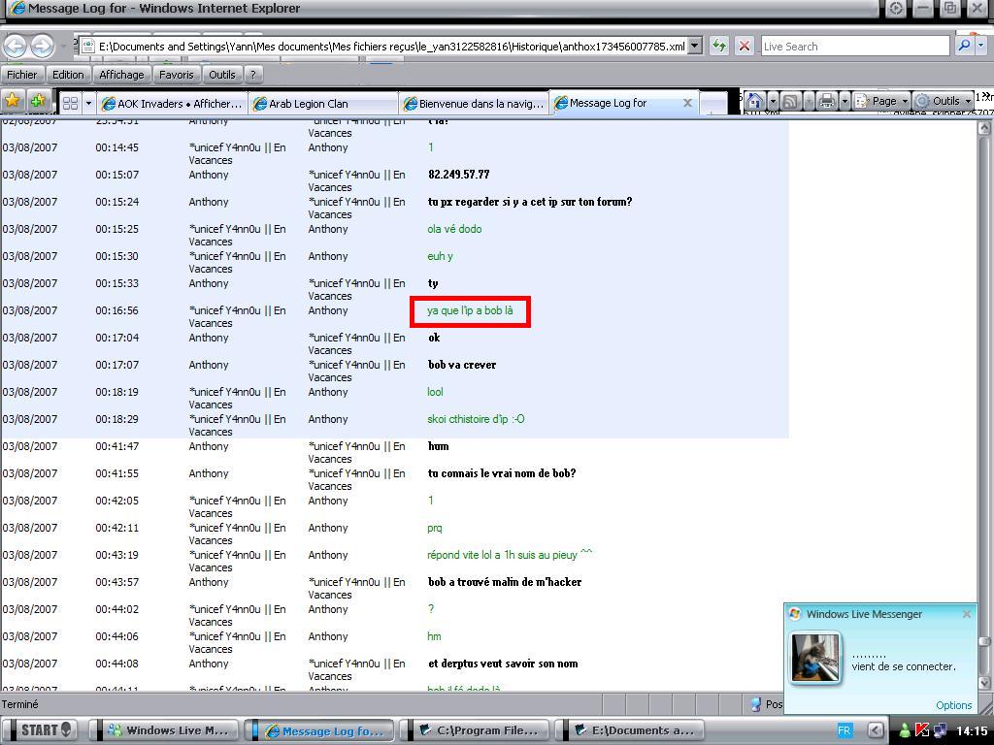The height and width of the screenshot is (745, 994).
Task: Expand search provider options dropdown
Action: 981,46
